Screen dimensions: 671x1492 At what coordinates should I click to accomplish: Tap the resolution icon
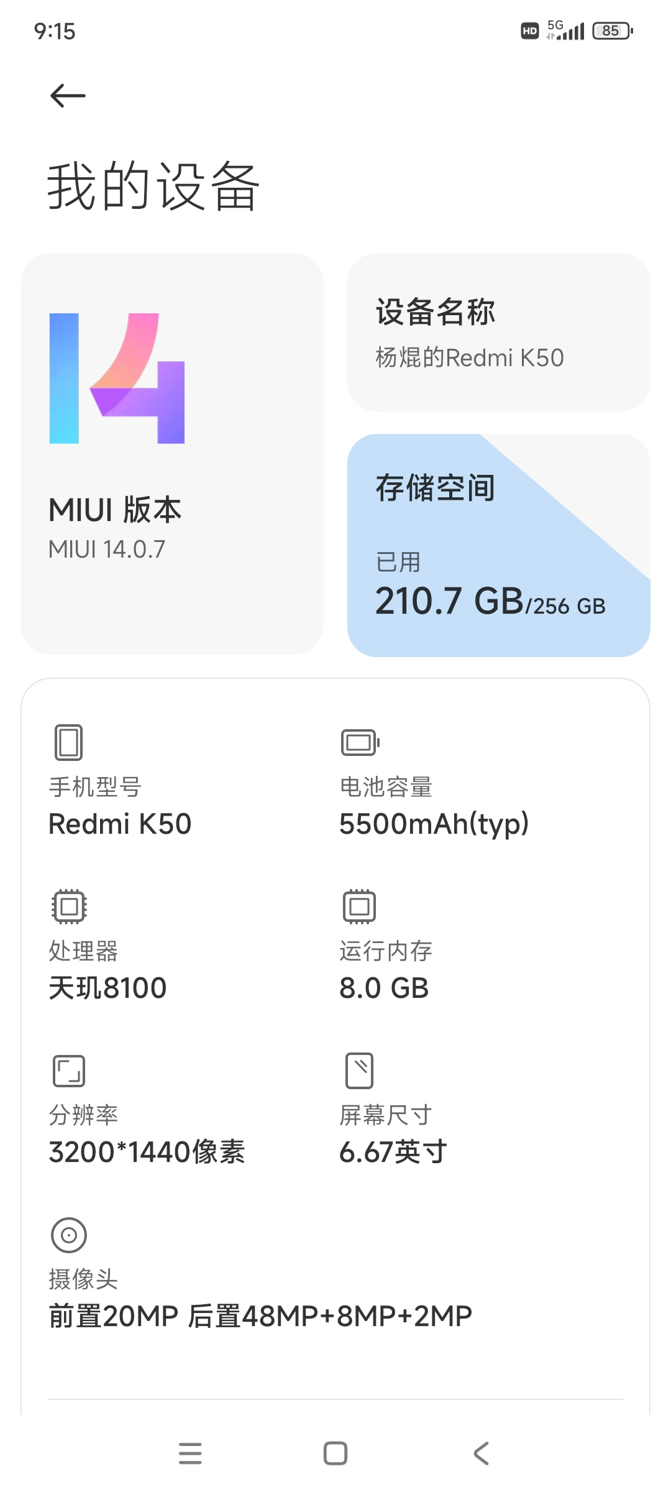[x=69, y=1071]
